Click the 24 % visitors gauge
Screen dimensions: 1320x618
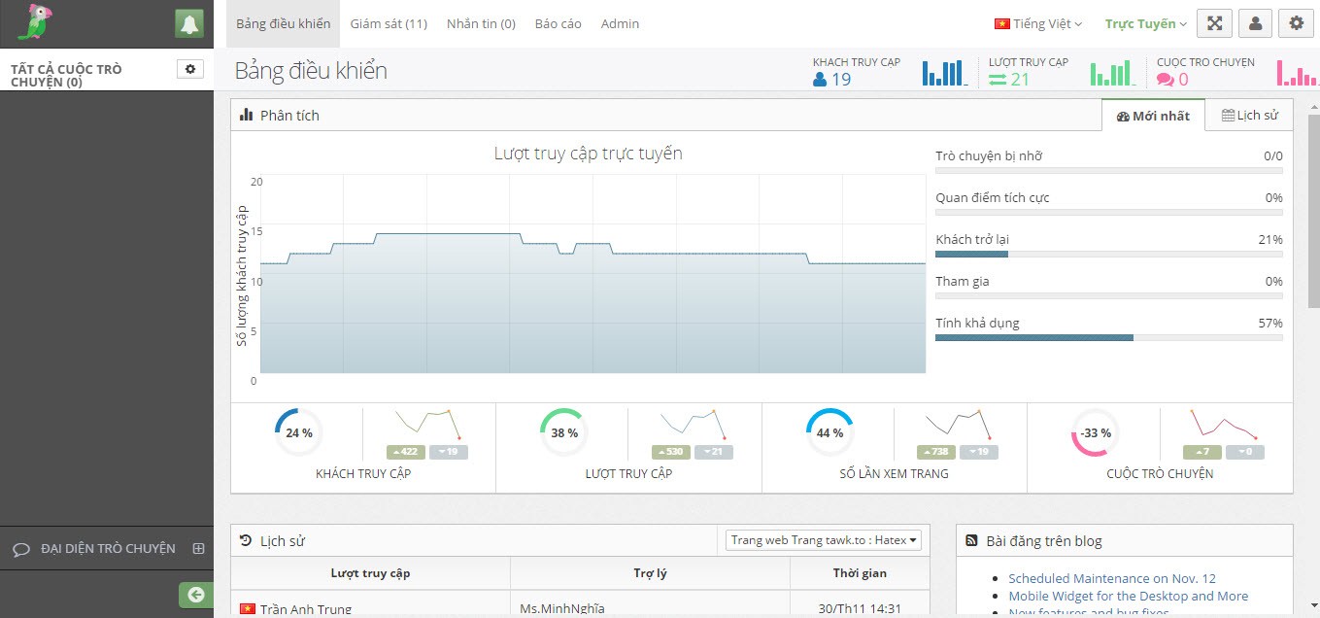[x=299, y=432]
